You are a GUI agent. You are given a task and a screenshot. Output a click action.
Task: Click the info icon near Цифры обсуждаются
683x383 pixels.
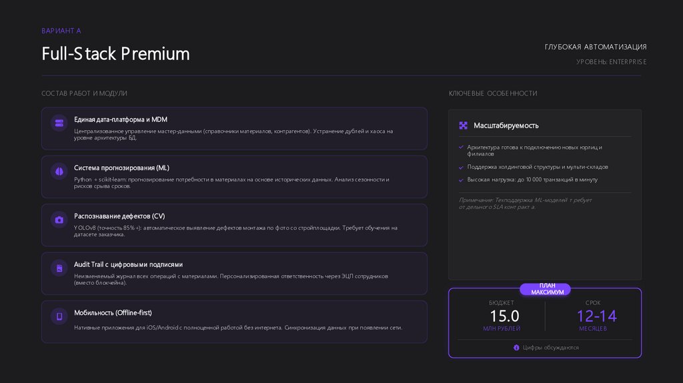click(516, 348)
